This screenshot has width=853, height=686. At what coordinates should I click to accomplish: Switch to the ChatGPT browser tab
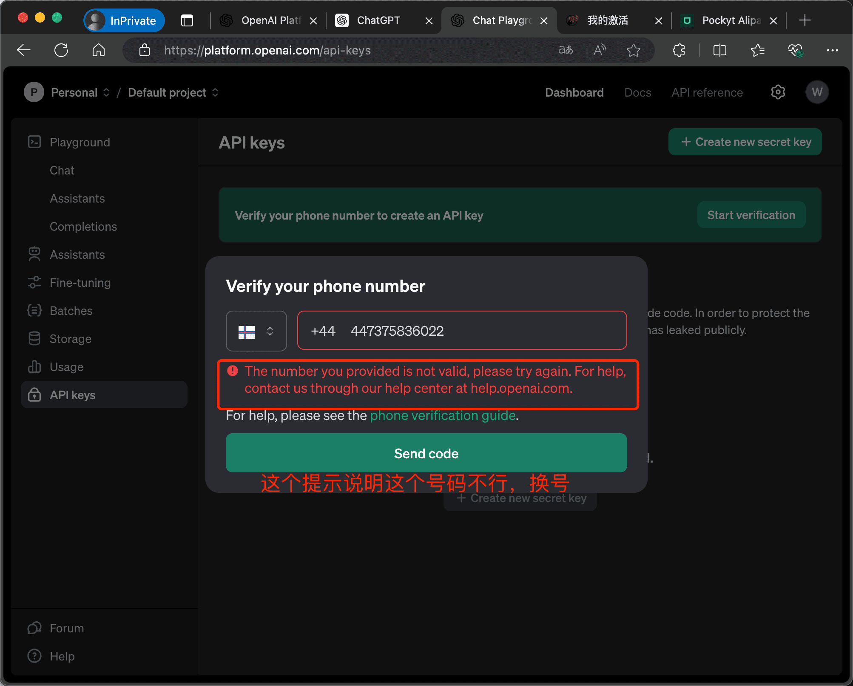pyautogui.click(x=378, y=20)
